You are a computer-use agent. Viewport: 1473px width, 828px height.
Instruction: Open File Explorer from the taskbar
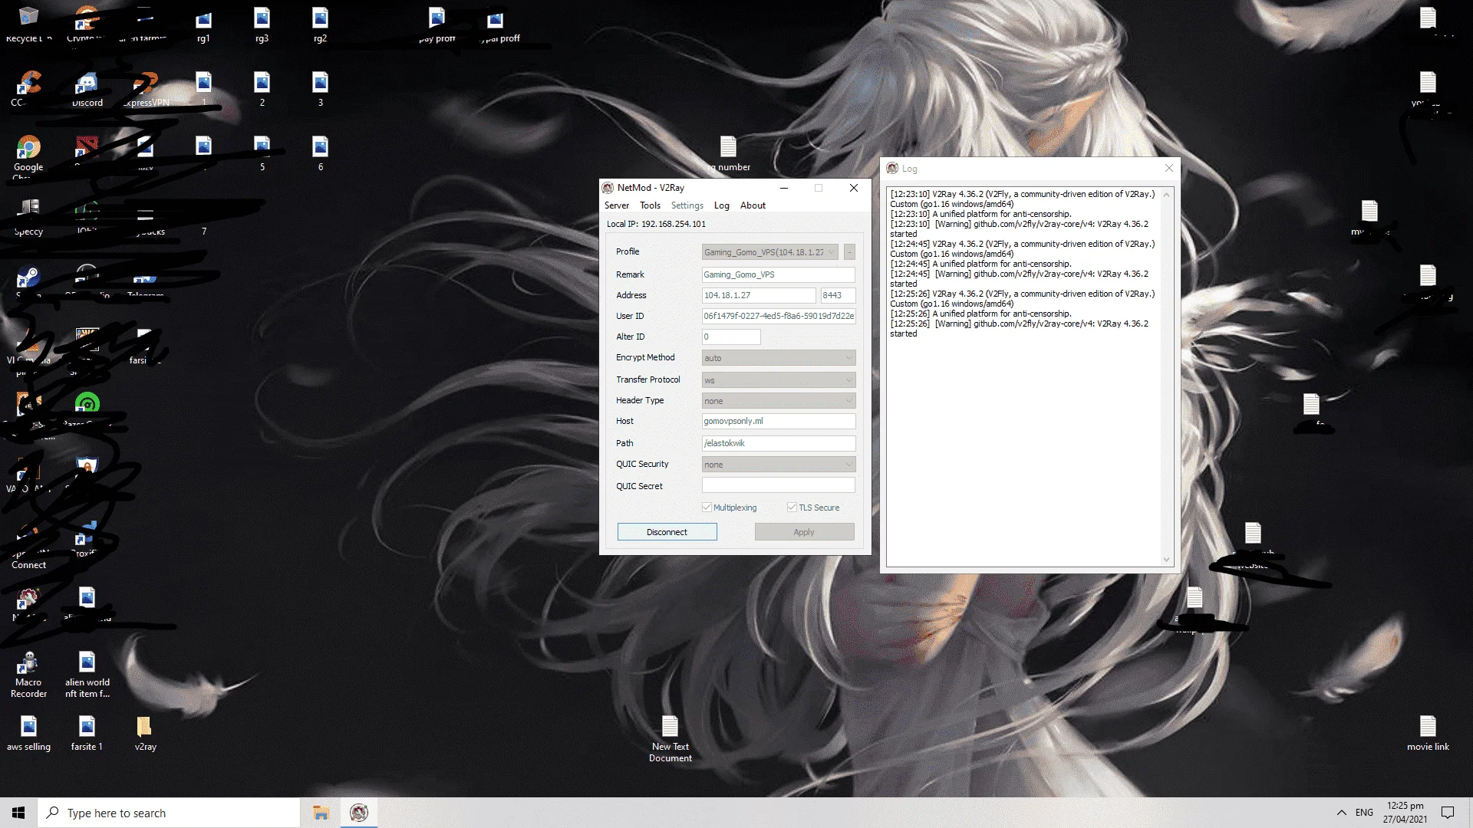click(x=321, y=813)
